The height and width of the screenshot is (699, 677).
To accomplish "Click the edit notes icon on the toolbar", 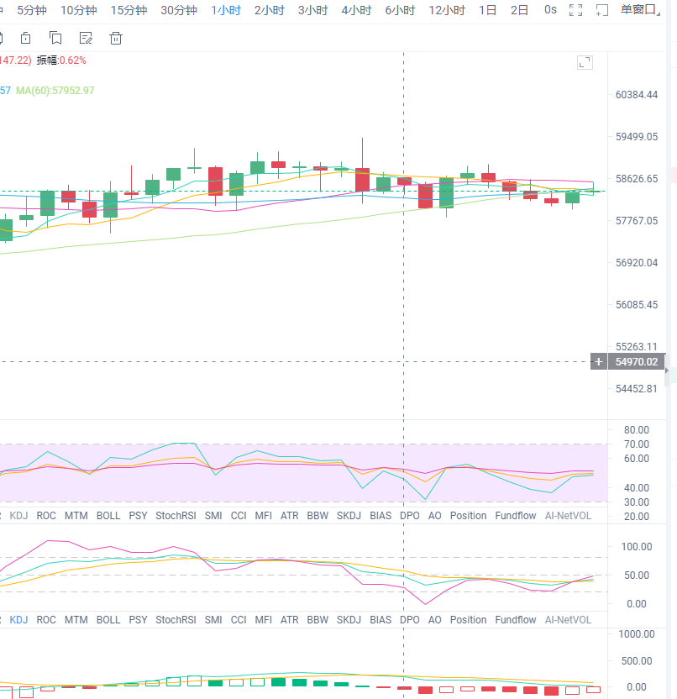I will coord(86,38).
